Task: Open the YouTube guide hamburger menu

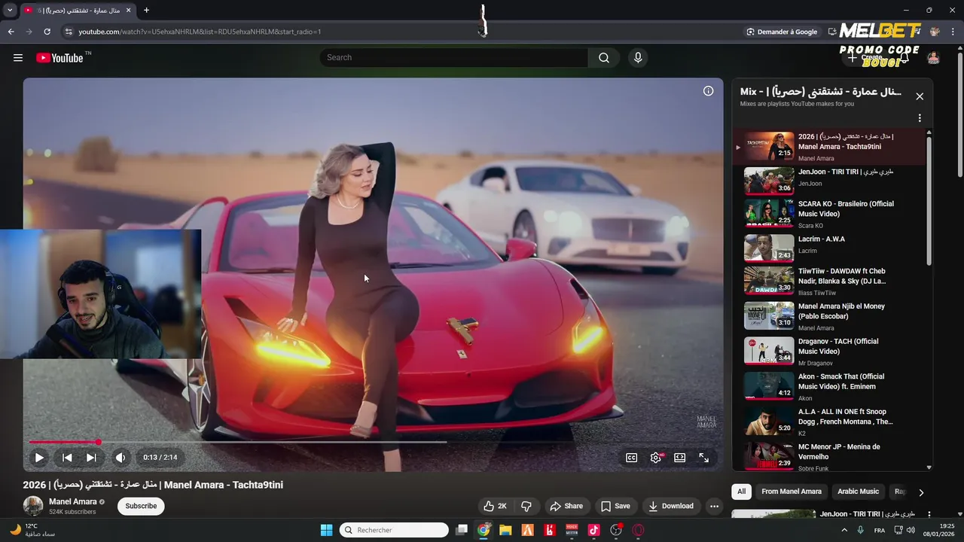Action: pyautogui.click(x=18, y=58)
